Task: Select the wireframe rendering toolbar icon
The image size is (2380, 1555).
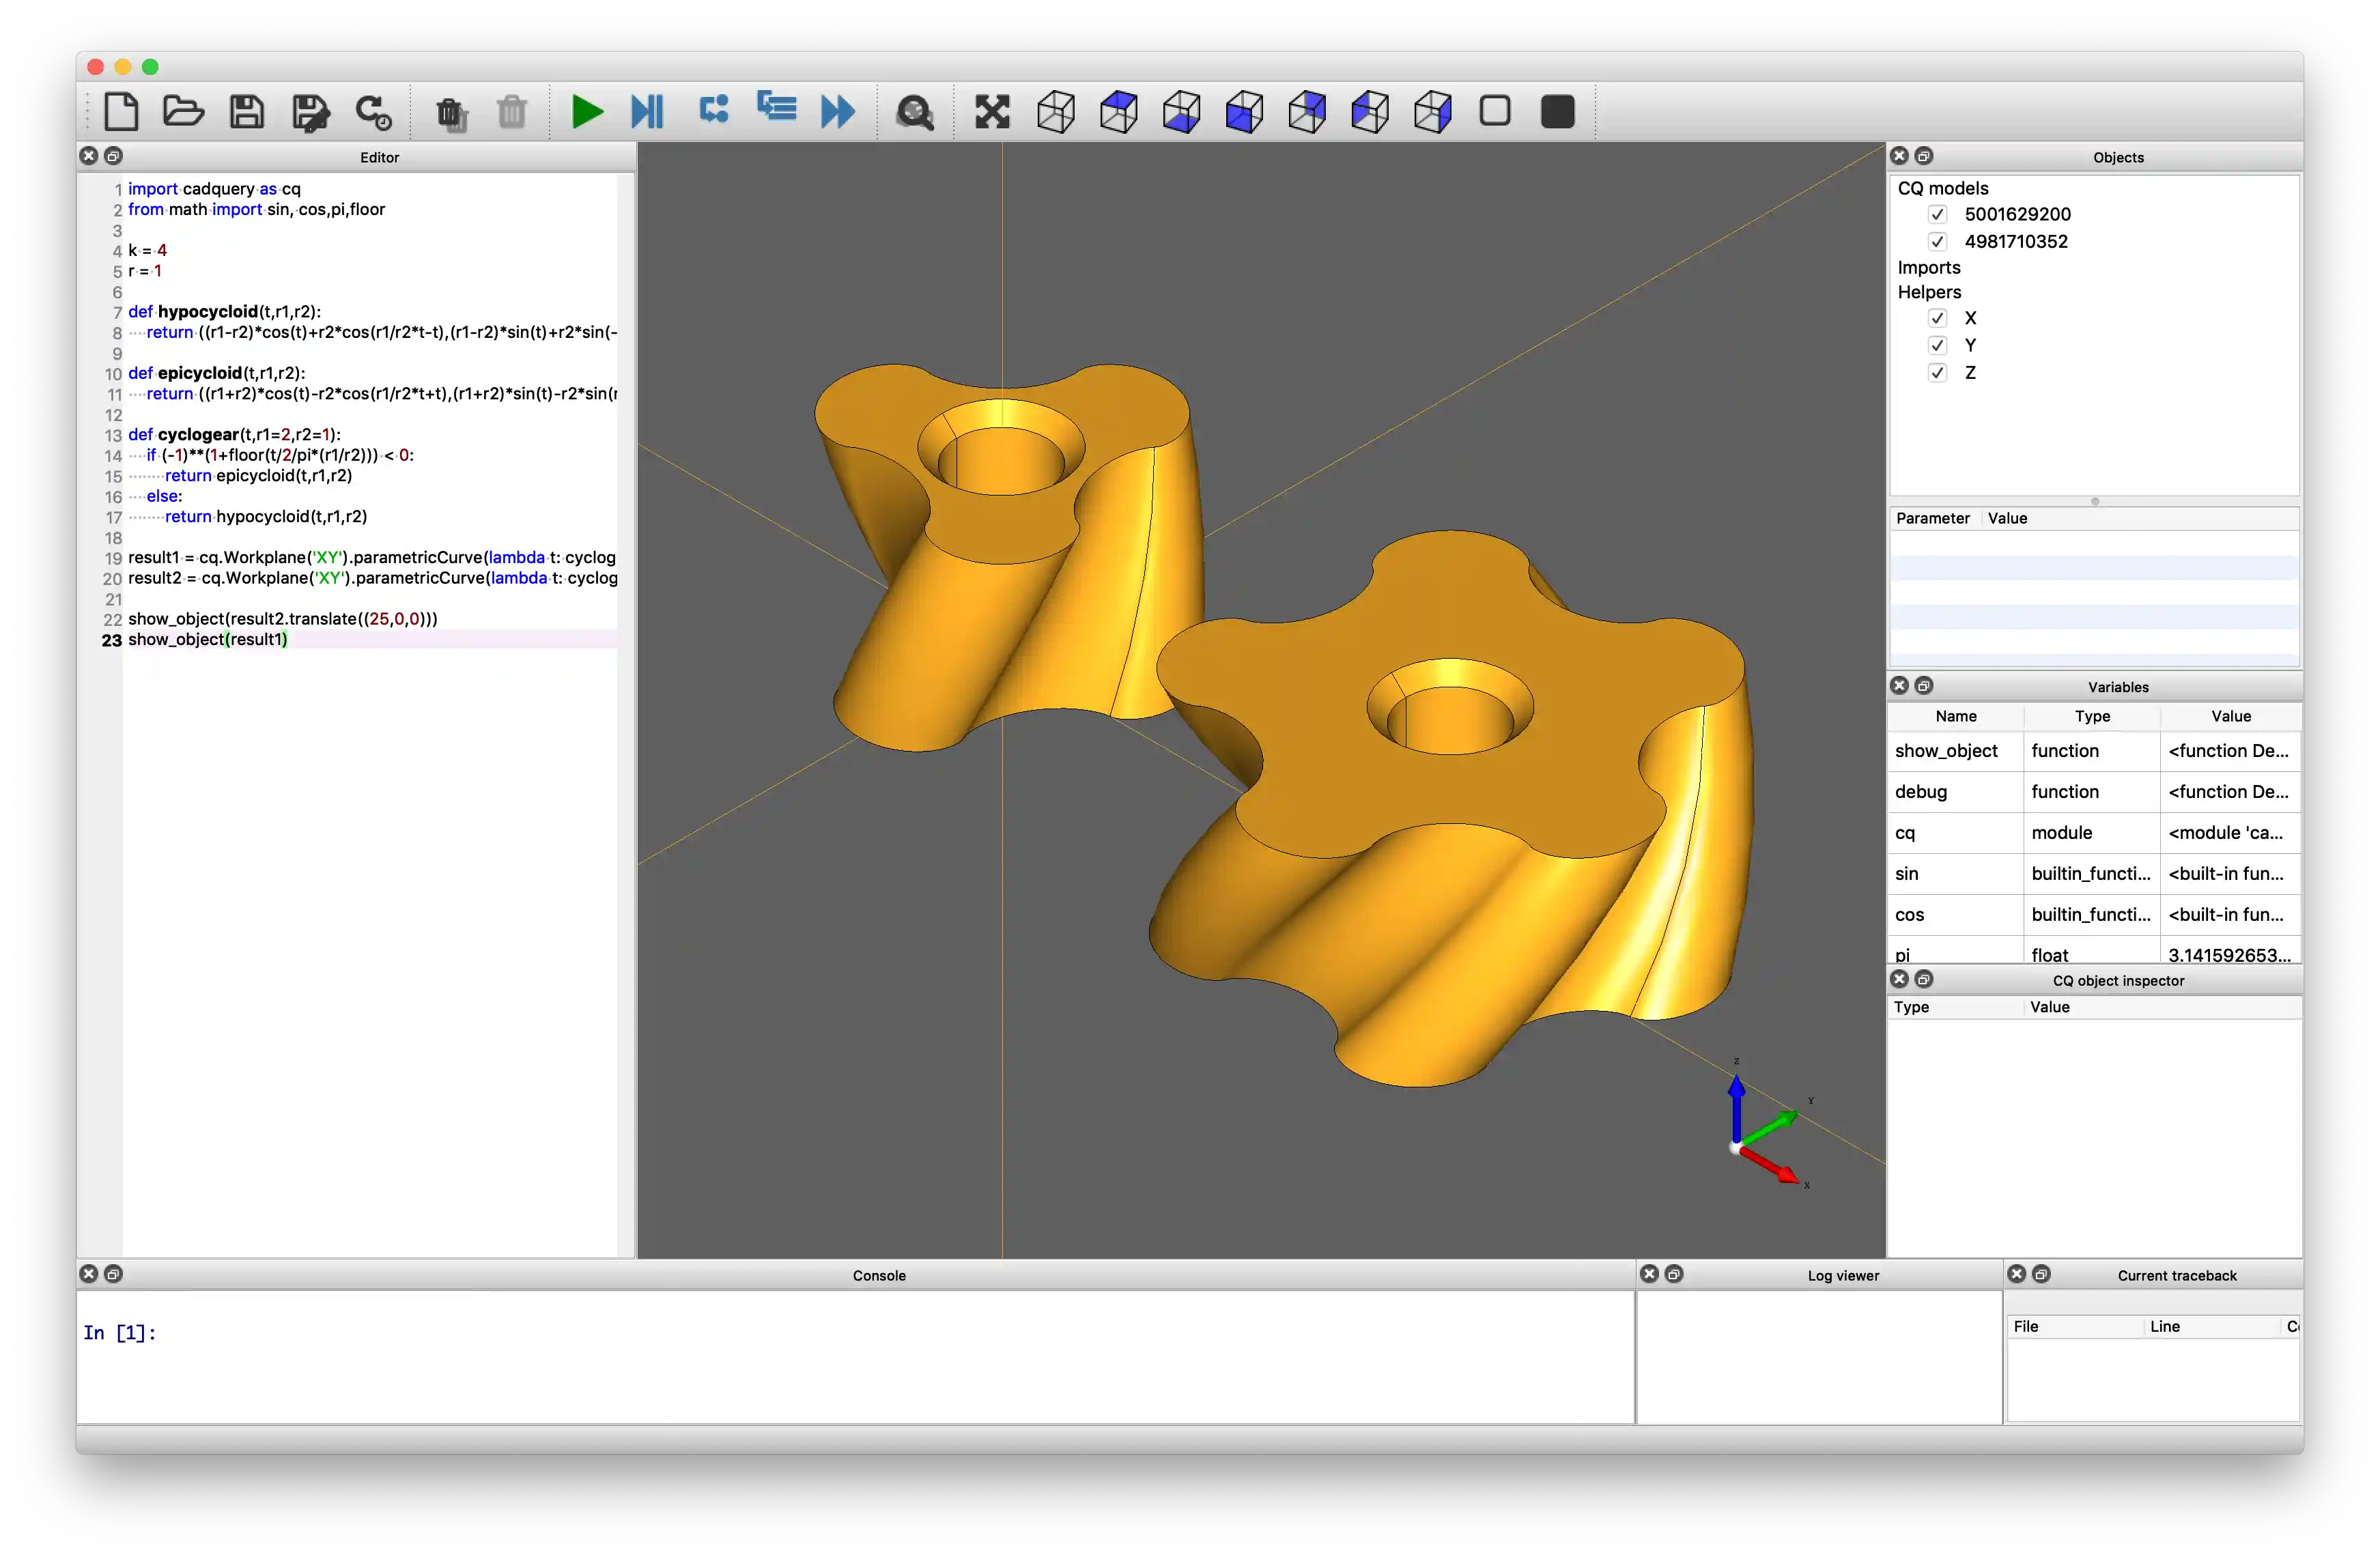Action: point(1494,112)
